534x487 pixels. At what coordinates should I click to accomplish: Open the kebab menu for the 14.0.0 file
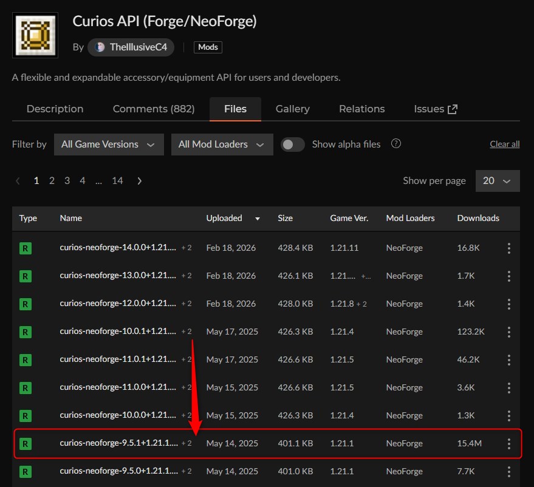pyautogui.click(x=508, y=248)
